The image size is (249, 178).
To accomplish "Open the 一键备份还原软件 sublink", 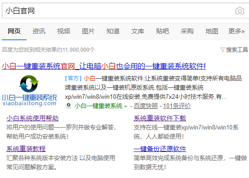I will (160, 149).
